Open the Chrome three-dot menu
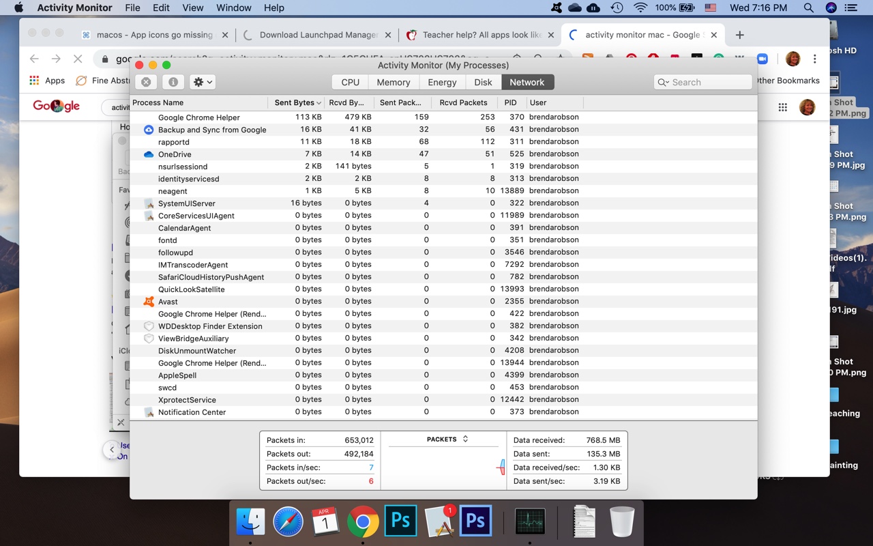The height and width of the screenshot is (546, 873). (x=814, y=59)
